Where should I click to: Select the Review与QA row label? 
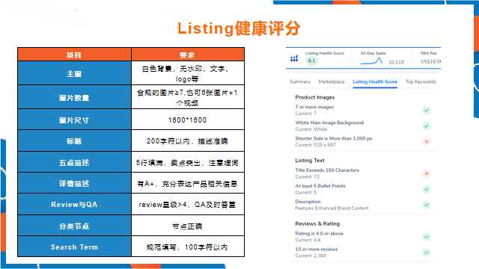(74, 204)
